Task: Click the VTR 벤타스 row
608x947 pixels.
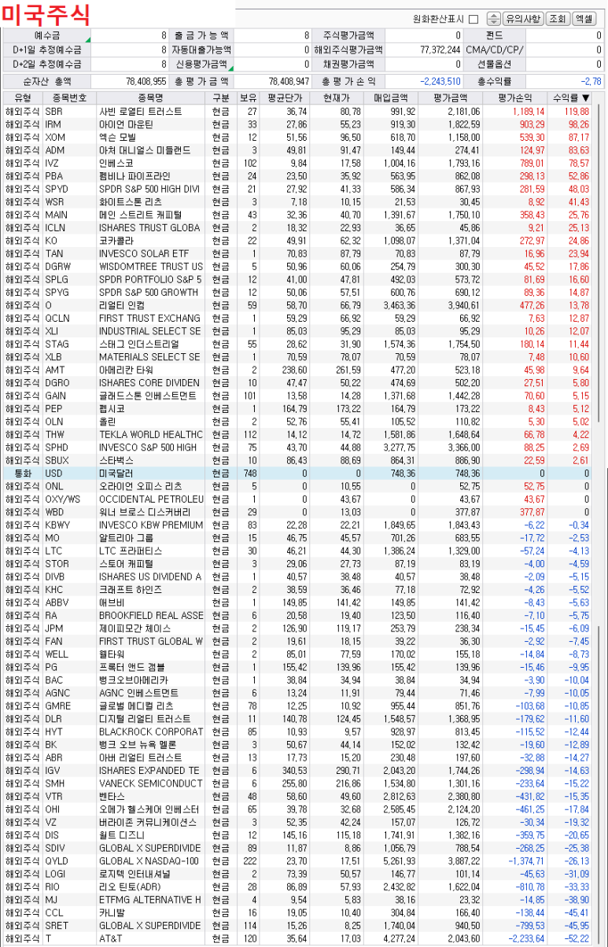Action: 298,796
